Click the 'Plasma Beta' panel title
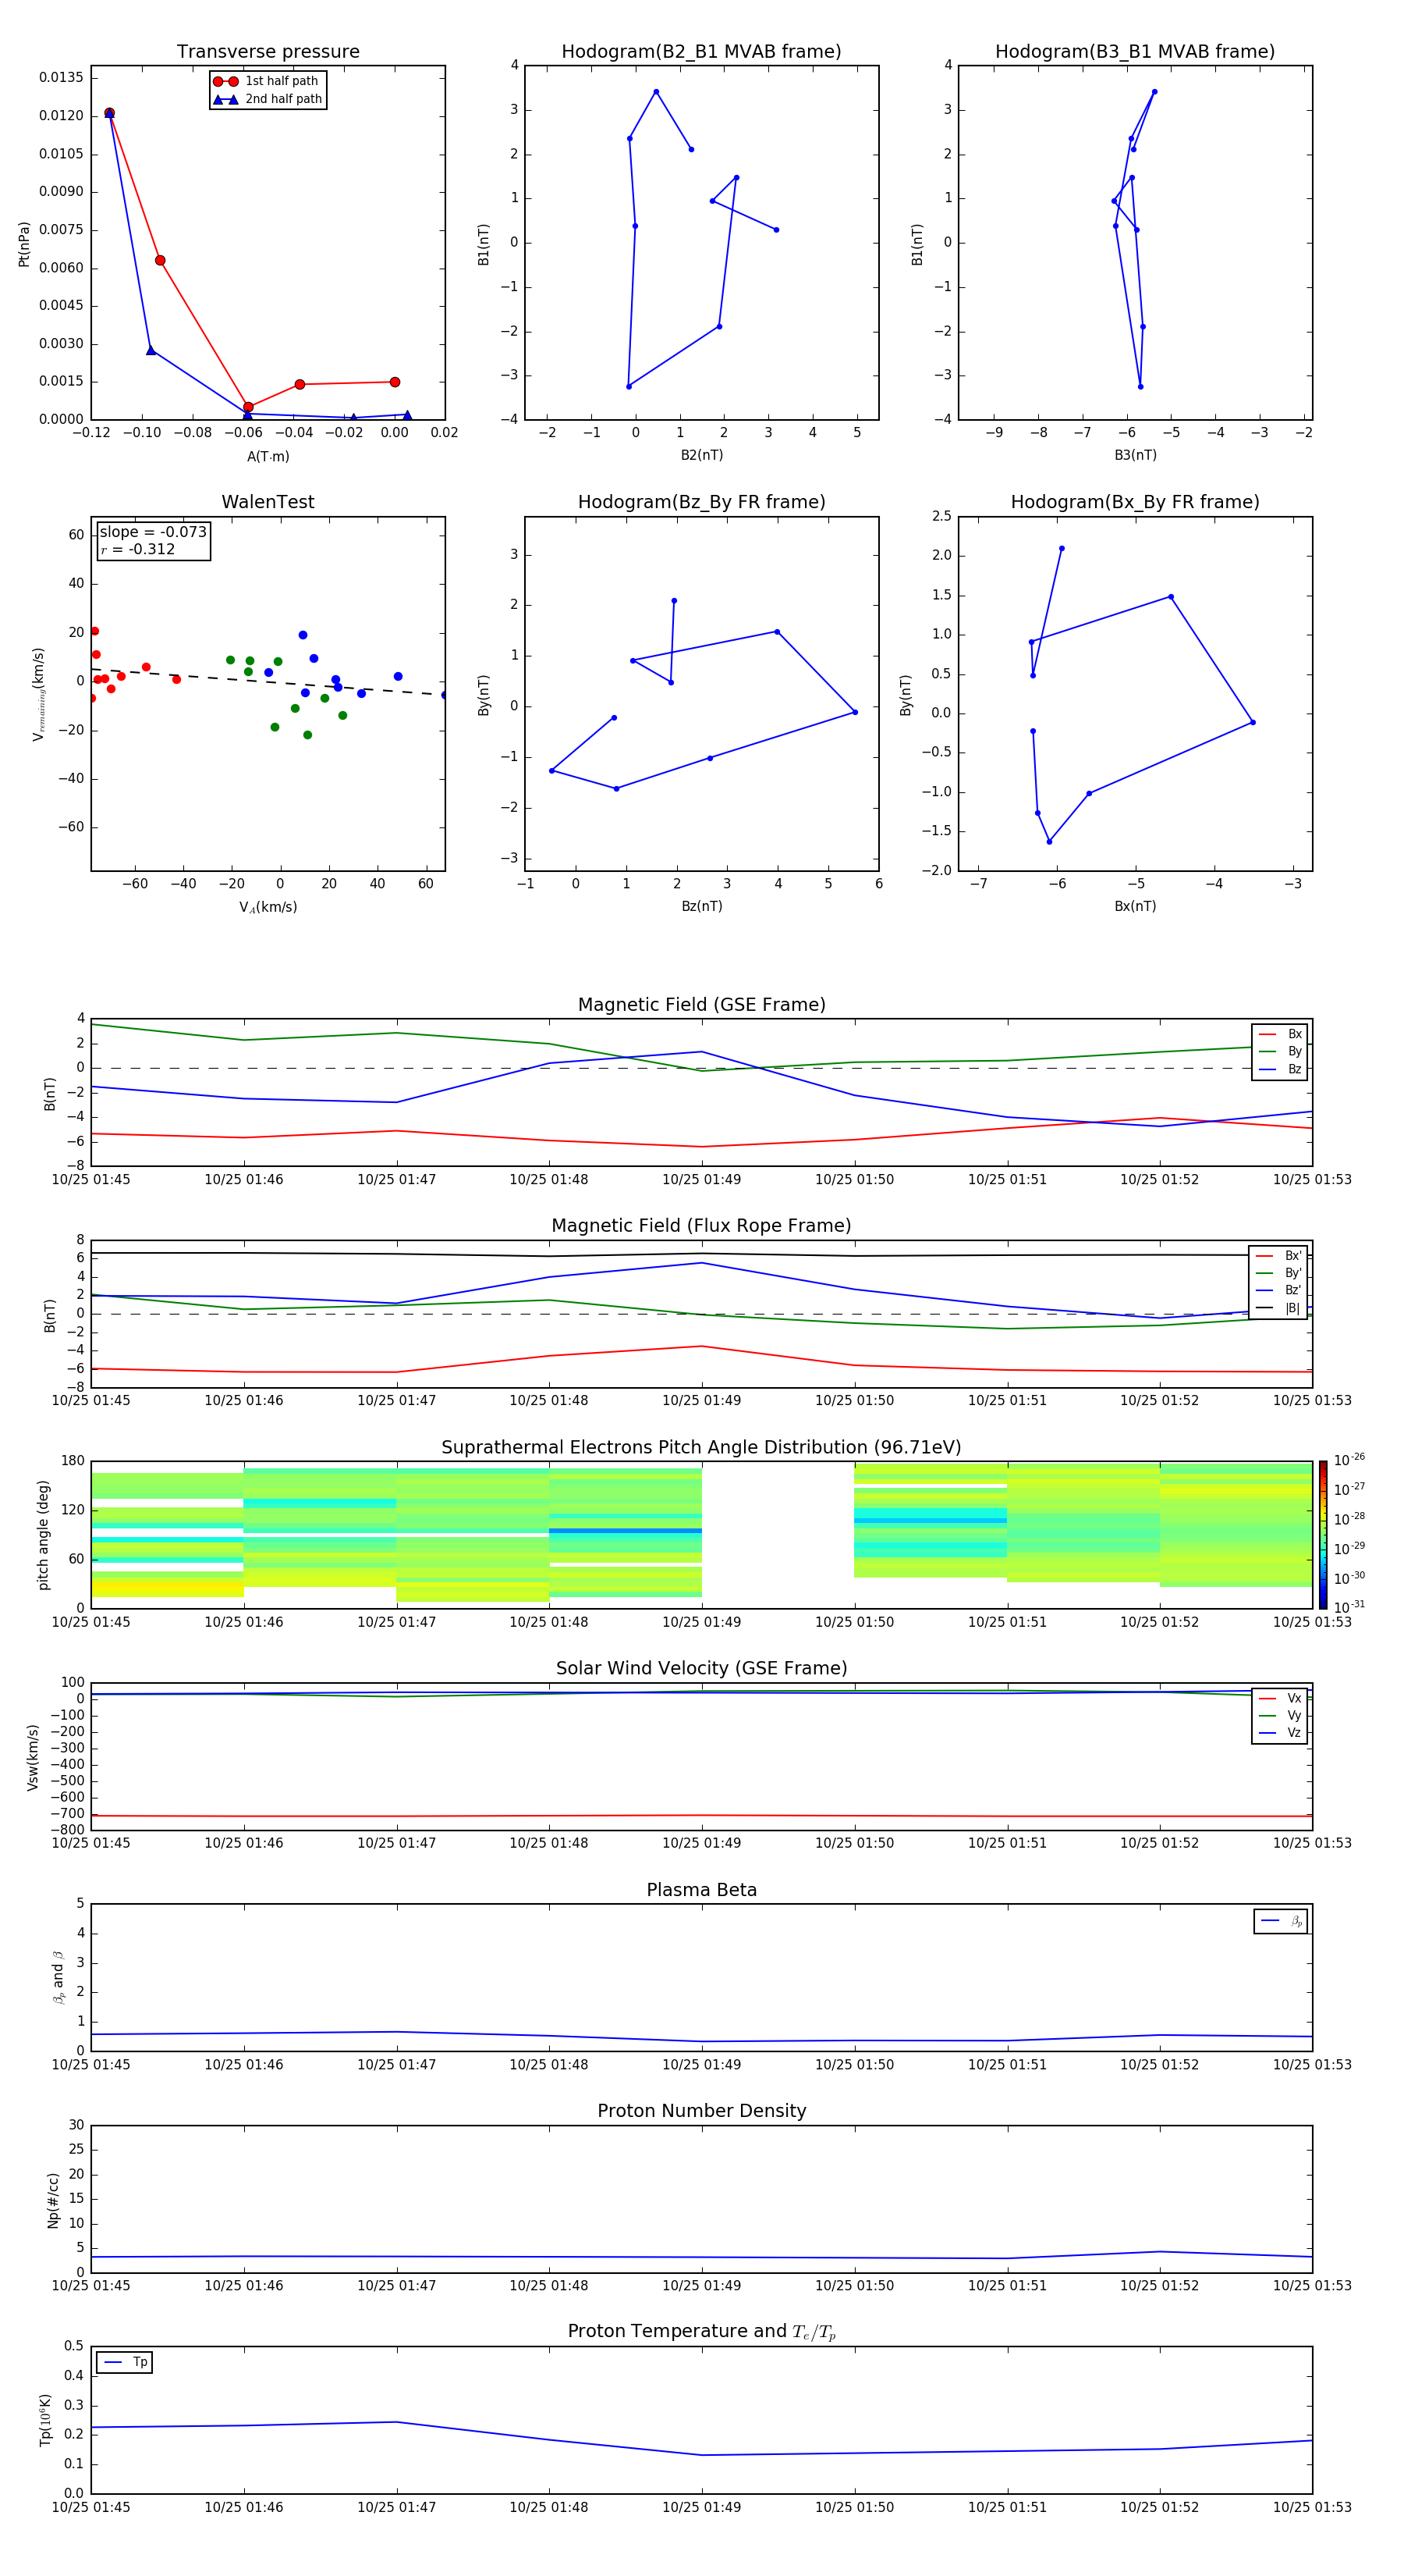This screenshot has width=1404, height=2576. 701,1890
